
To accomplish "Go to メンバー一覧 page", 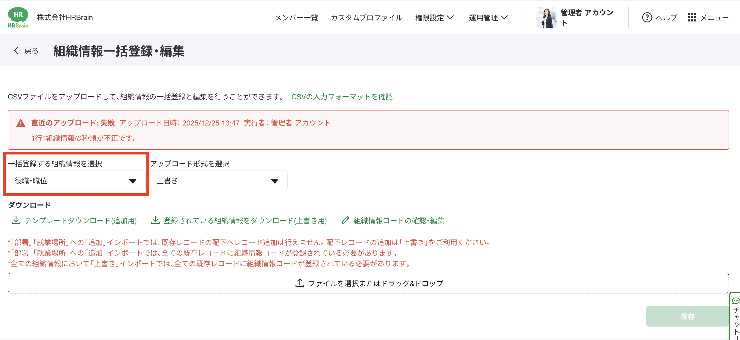I will (x=296, y=18).
